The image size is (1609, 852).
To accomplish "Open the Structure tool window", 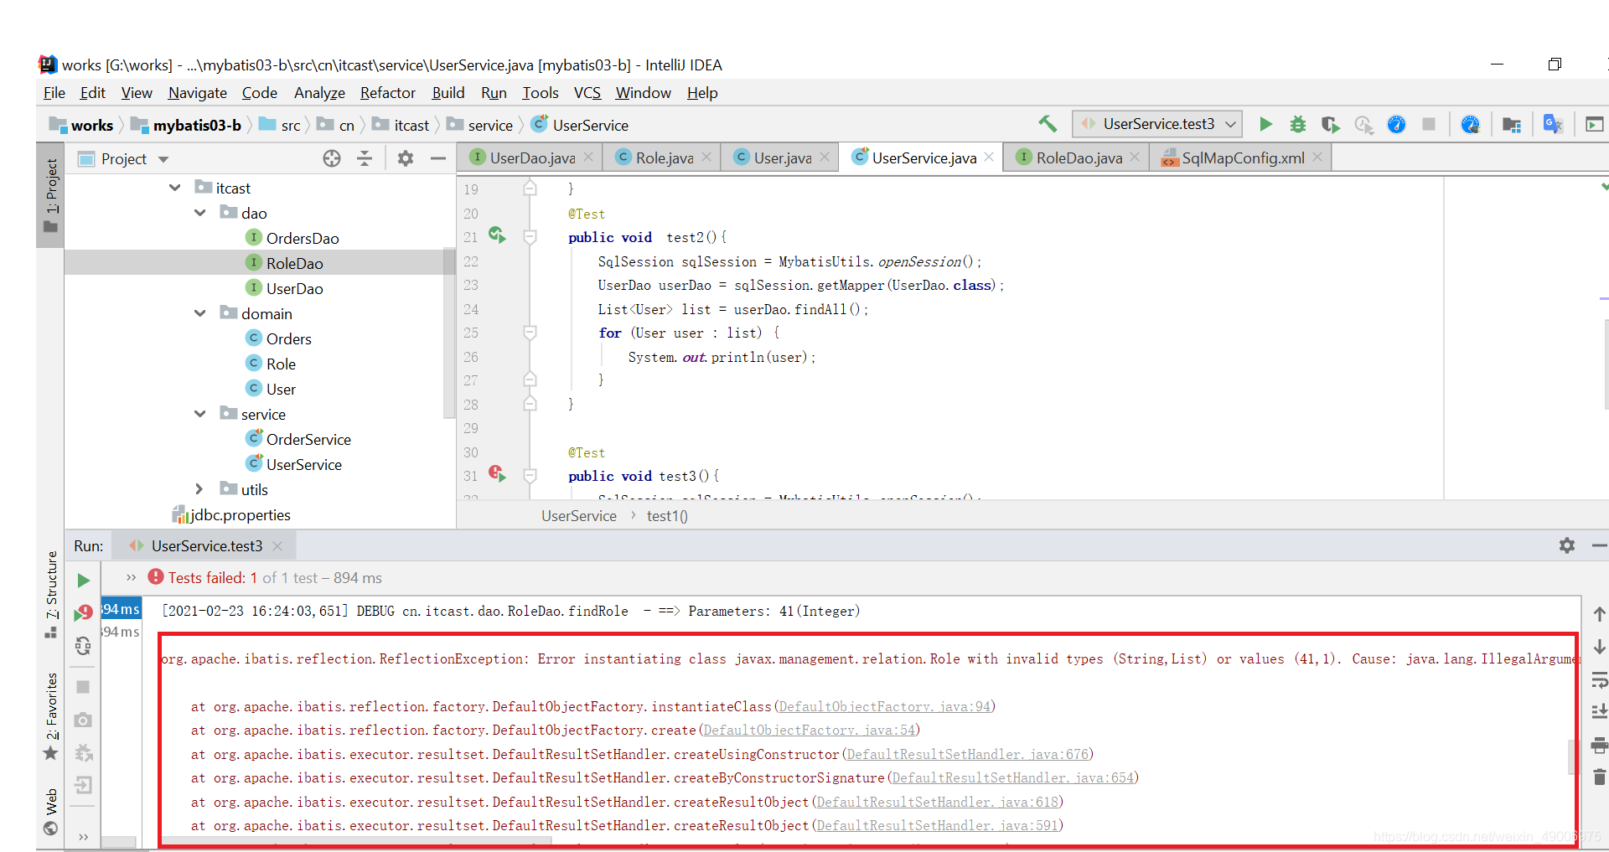I will 51,594.
